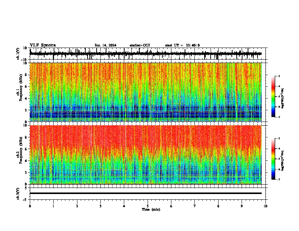Click the ch.3(V) axis label

(x=18, y=194)
